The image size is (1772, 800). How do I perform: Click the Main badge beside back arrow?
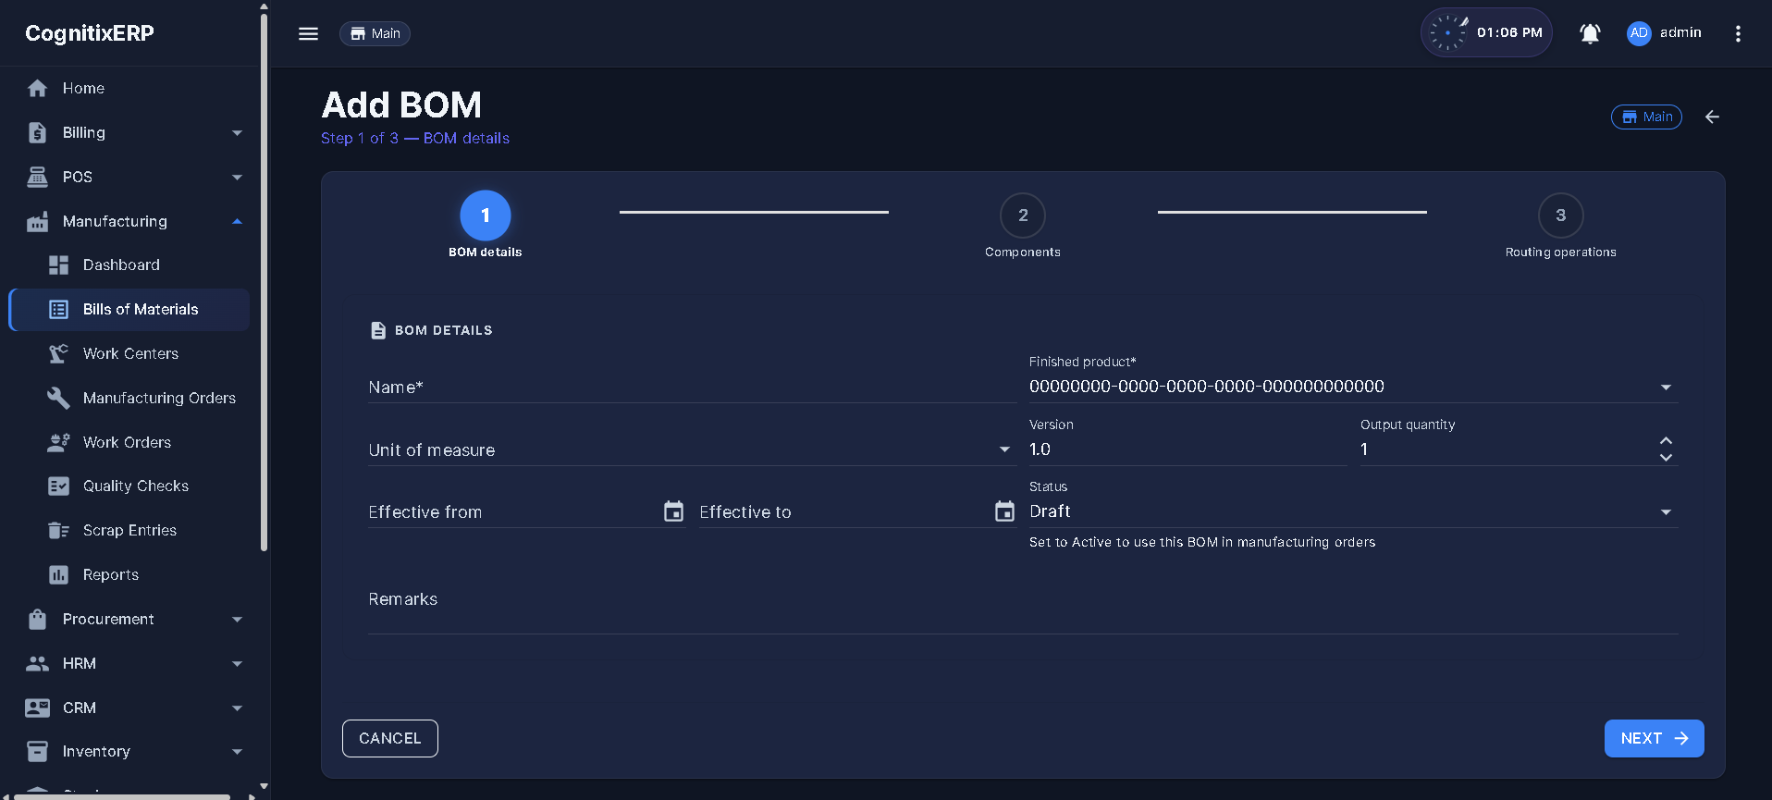(1646, 117)
